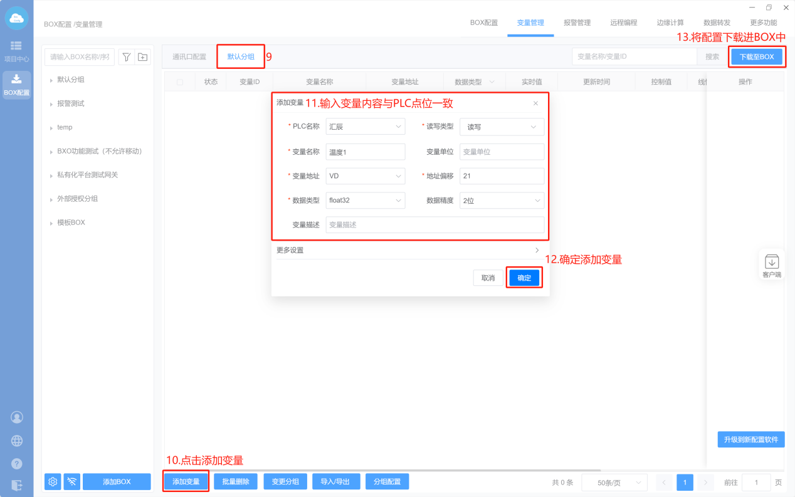This screenshot has height=497, width=795.
Task: Open the 数据类型 dropdown showing float32
Action: point(366,201)
